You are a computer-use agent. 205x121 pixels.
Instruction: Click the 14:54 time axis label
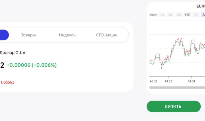click(191, 81)
